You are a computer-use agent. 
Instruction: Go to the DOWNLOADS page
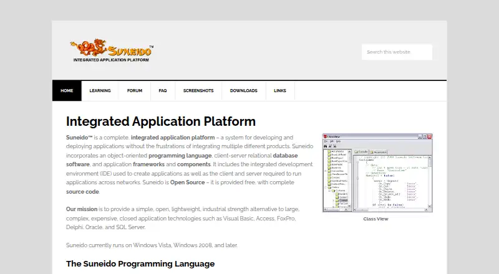click(x=243, y=91)
